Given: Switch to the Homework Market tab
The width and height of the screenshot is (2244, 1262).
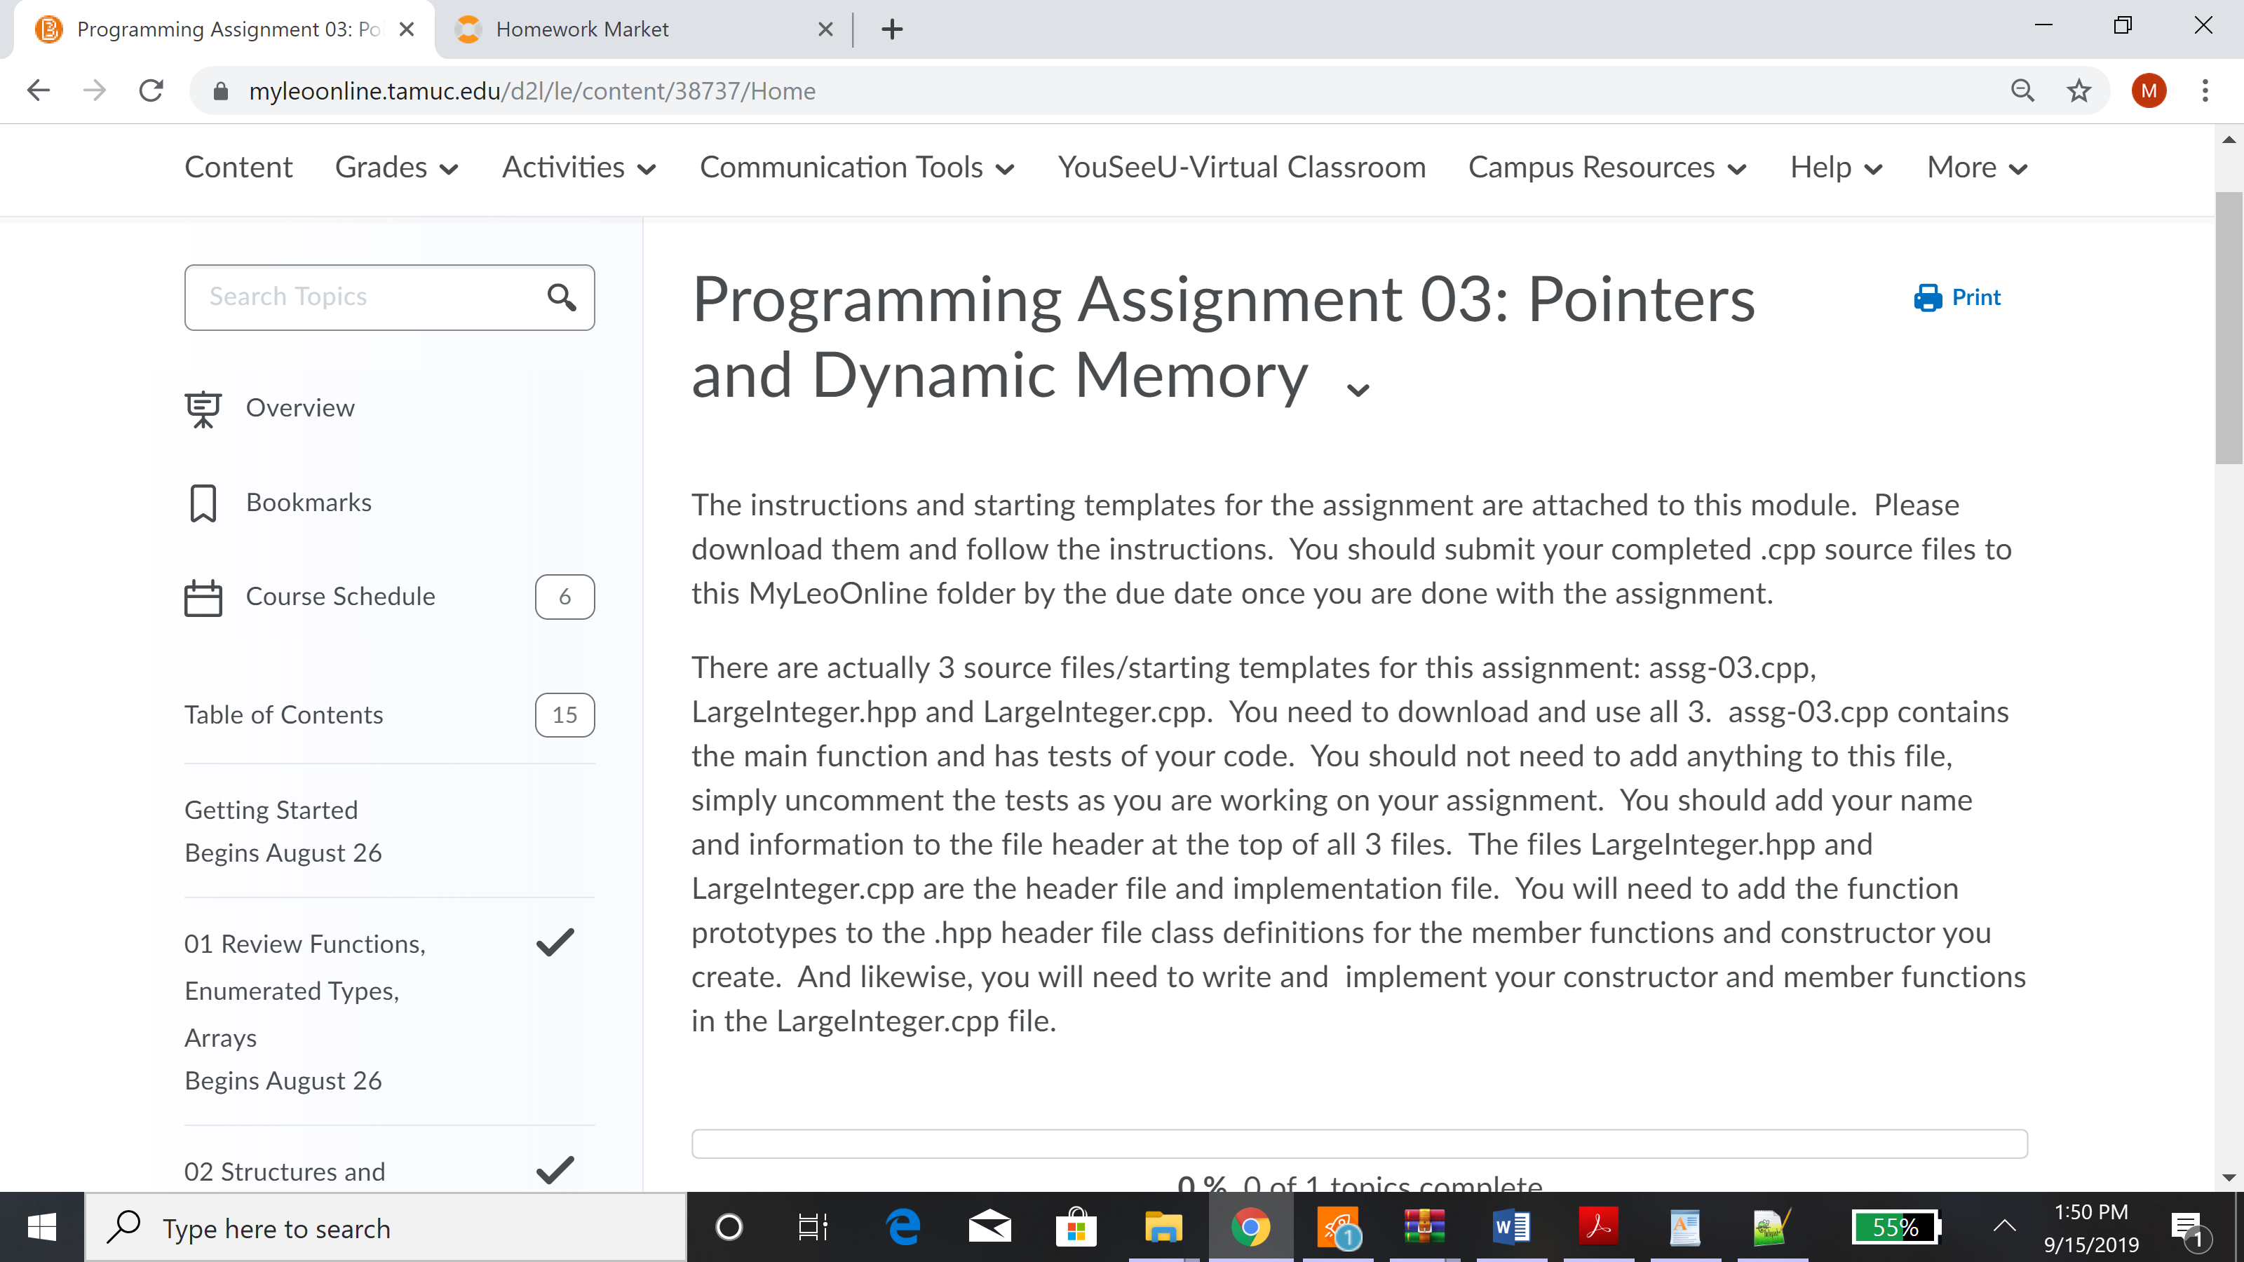Looking at the screenshot, I should (x=644, y=29).
